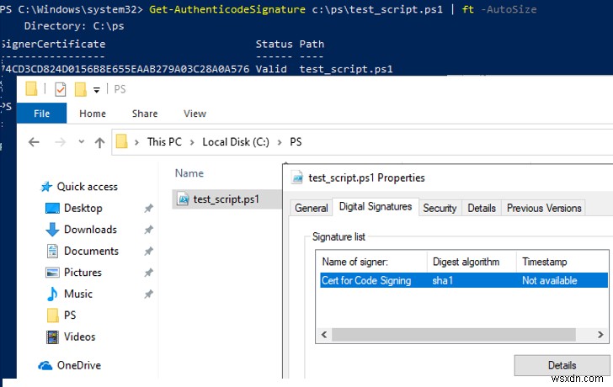Switch to the General tab
This screenshot has height=387, width=613.
312,208
